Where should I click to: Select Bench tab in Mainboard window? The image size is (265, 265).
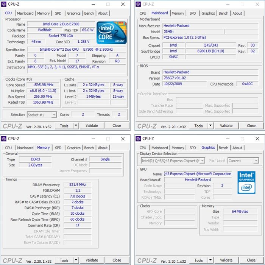223,13
